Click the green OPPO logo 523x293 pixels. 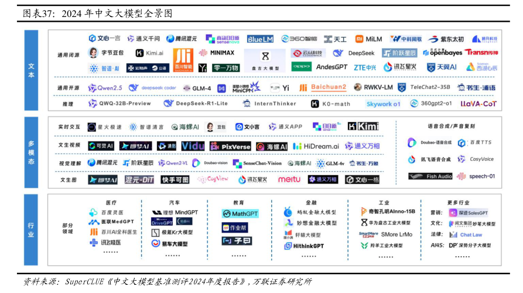click(x=302, y=66)
